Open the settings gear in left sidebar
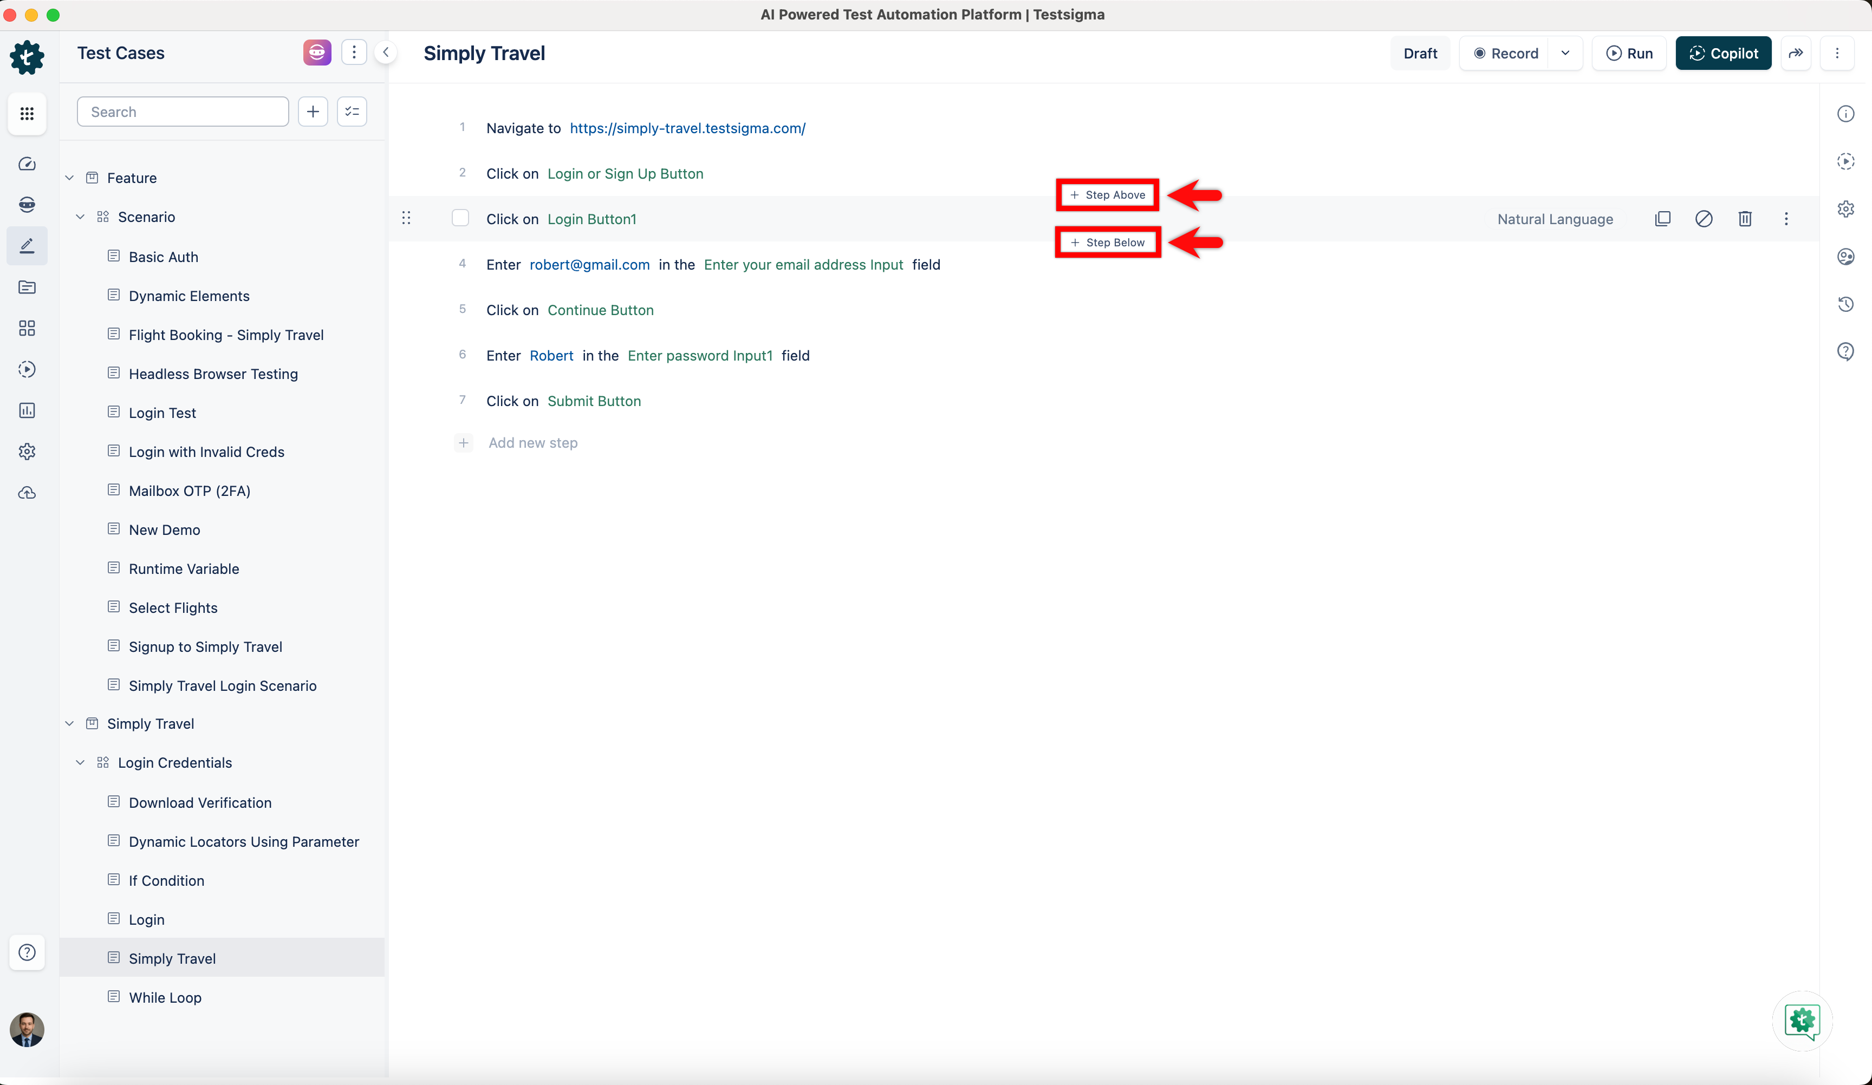1872x1085 pixels. click(x=27, y=452)
